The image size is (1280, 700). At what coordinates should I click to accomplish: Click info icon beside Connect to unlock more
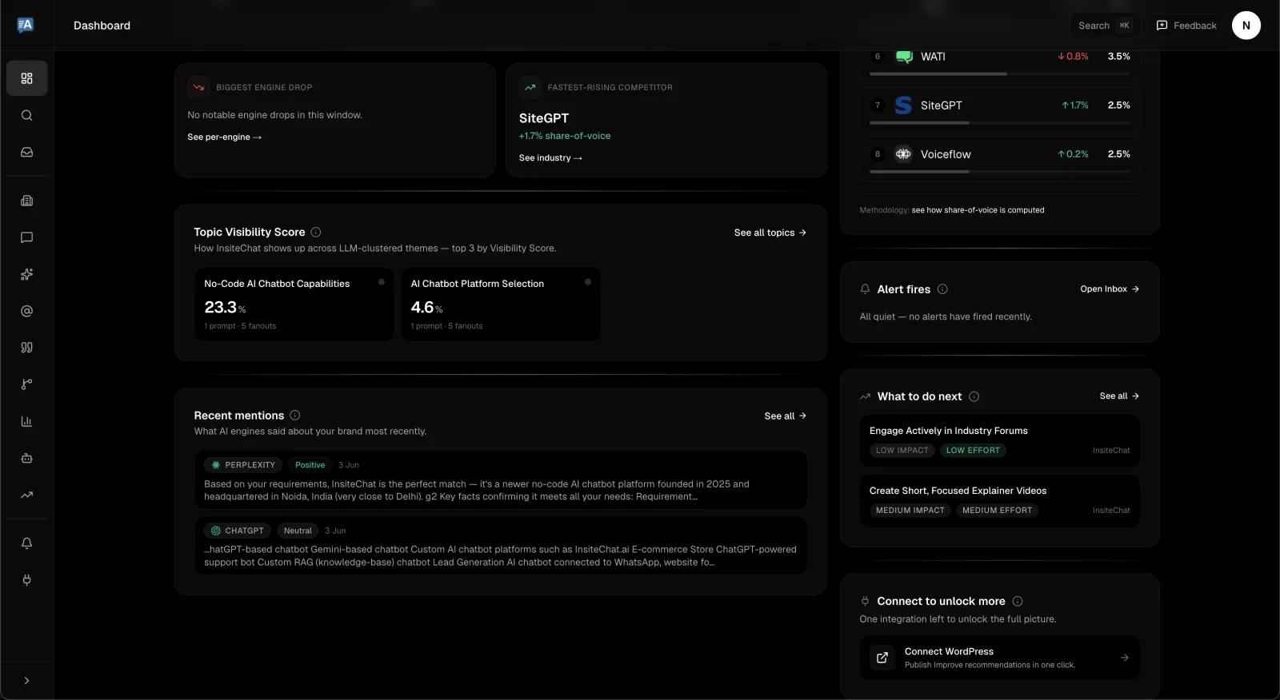(1018, 602)
